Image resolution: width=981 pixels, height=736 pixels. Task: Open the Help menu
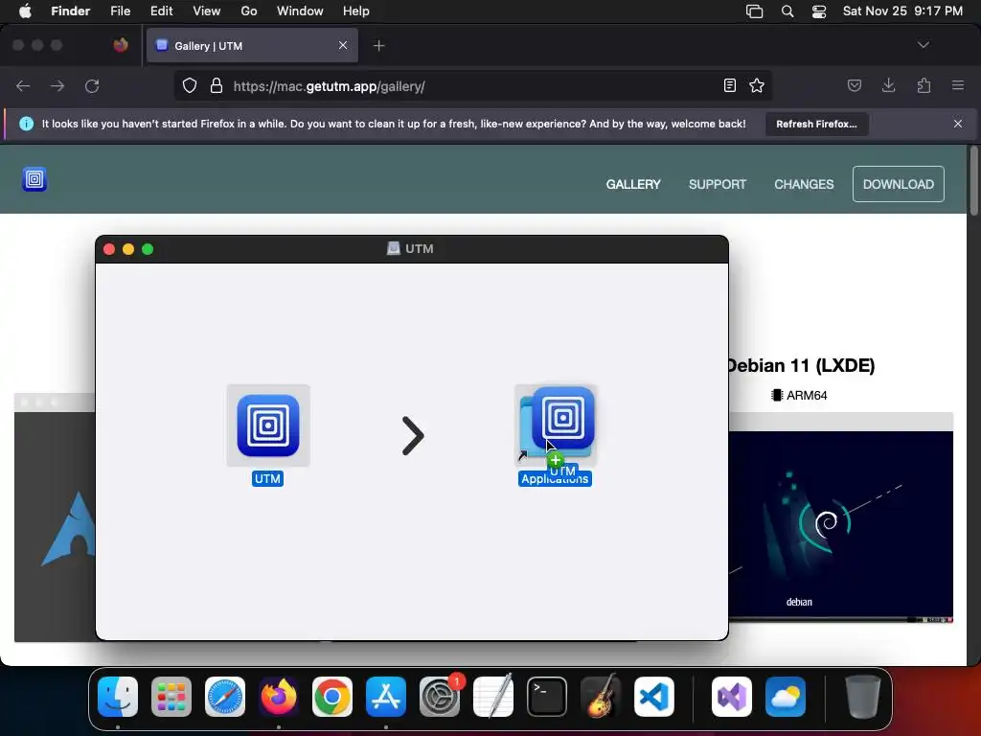(x=356, y=11)
